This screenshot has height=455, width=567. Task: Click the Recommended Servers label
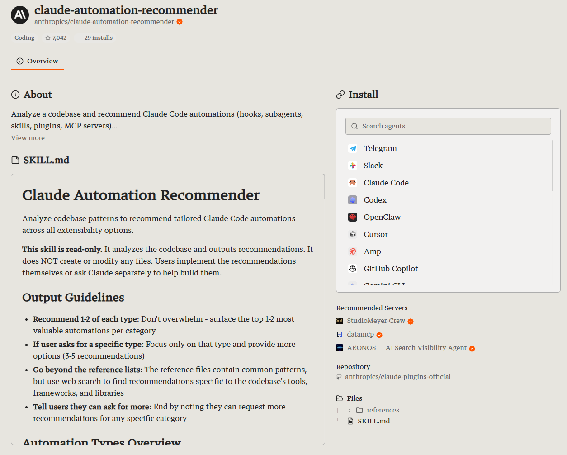pyautogui.click(x=372, y=308)
